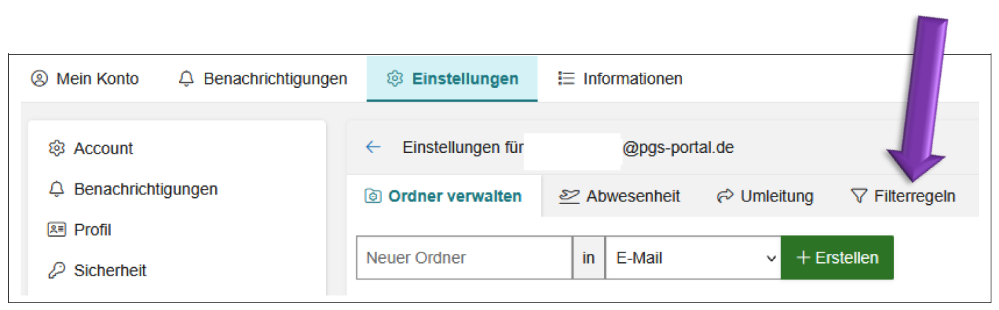Open the Filterregeln tab

click(904, 197)
